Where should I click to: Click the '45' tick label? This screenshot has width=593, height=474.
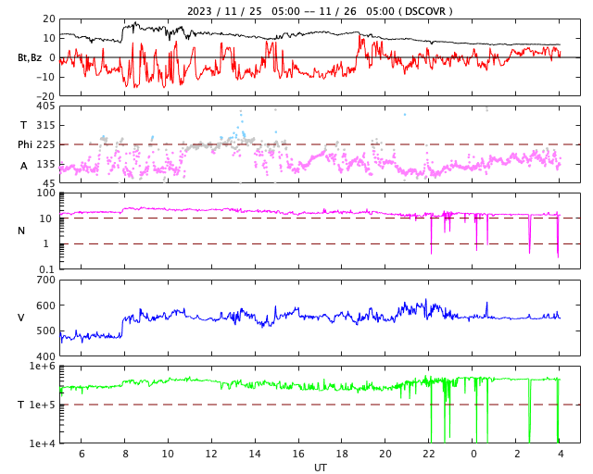[x=49, y=183]
